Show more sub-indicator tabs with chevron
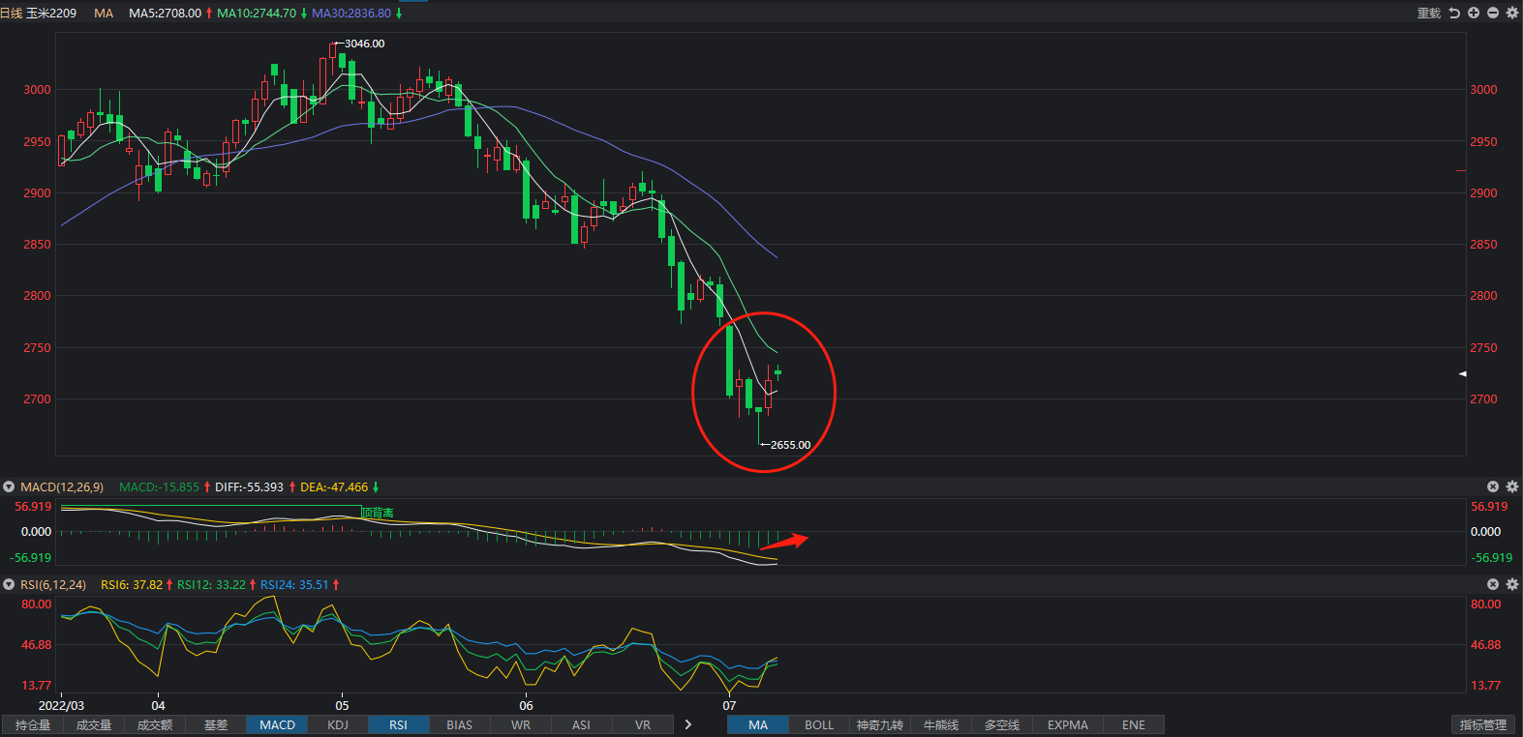The width and height of the screenshot is (1523, 737). tap(688, 724)
